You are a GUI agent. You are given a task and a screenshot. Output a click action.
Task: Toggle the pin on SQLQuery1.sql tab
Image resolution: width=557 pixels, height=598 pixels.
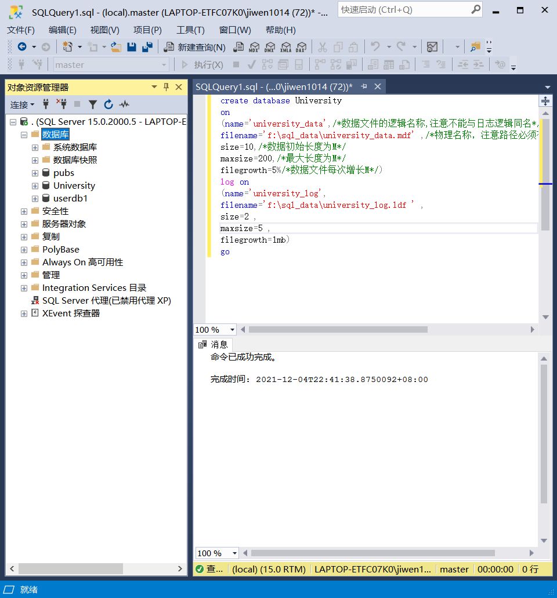click(364, 87)
